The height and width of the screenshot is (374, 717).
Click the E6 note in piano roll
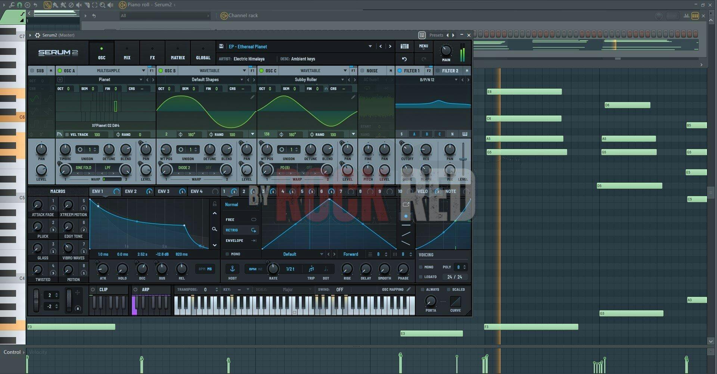pyautogui.click(x=524, y=91)
